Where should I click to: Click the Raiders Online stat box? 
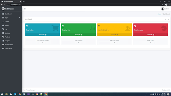[x=114, y=41]
